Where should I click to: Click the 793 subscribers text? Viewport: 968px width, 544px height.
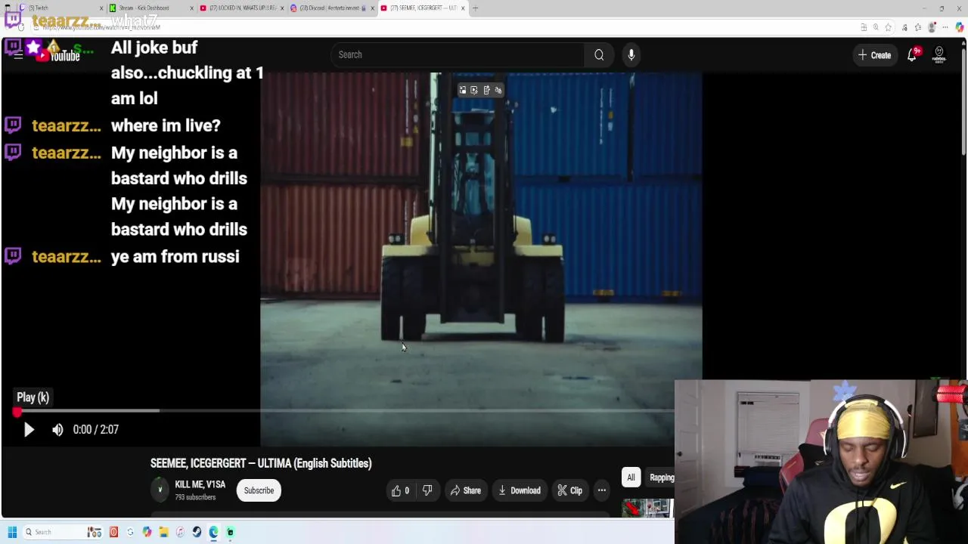click(x=195, y=497)
